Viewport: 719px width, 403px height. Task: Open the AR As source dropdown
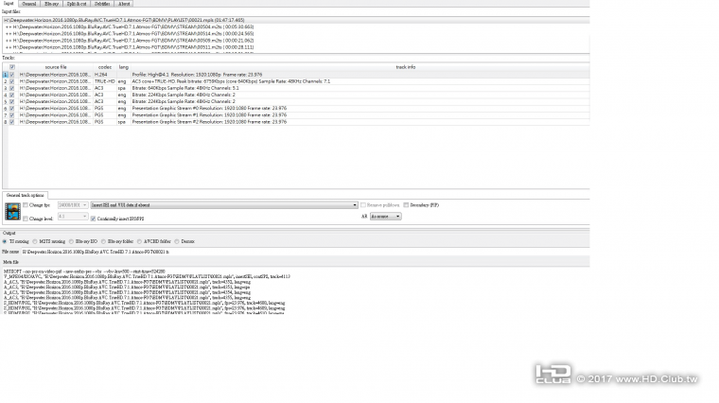pyautogui.click(x=386, y=216)
